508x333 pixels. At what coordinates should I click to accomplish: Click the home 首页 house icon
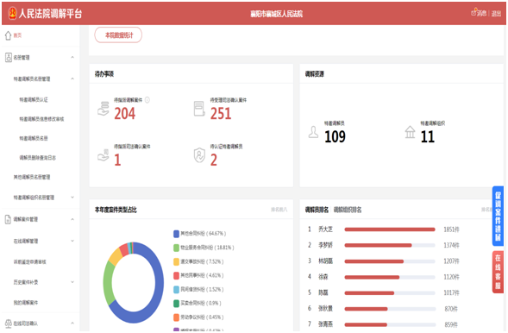(x=8, y=35)
